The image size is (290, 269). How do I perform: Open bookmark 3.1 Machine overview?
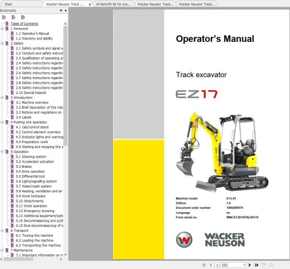[32, 102]
